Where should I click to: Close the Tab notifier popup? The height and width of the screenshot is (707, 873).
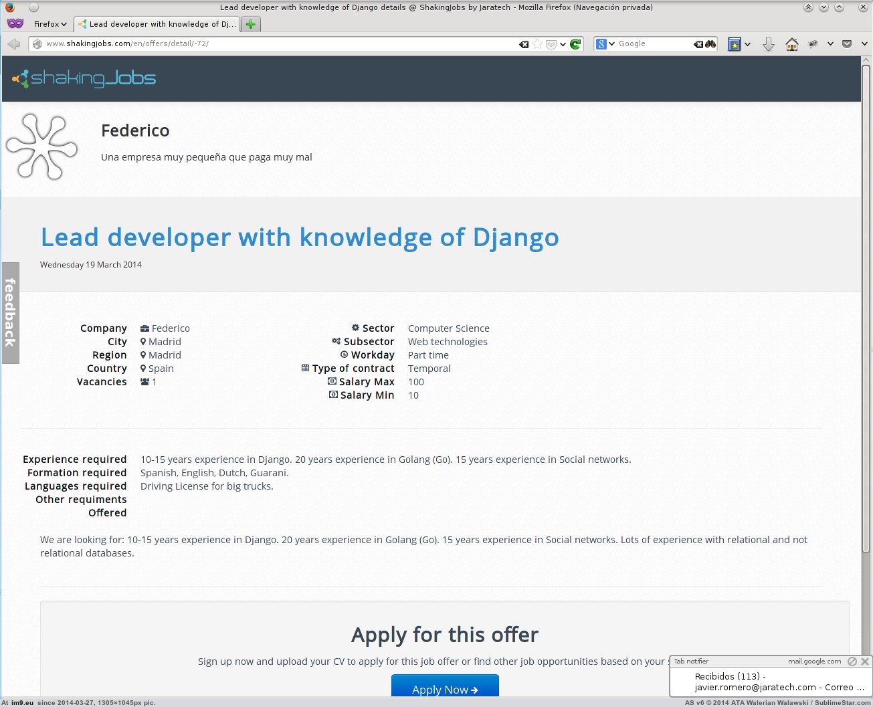click(x=865, y=661)
